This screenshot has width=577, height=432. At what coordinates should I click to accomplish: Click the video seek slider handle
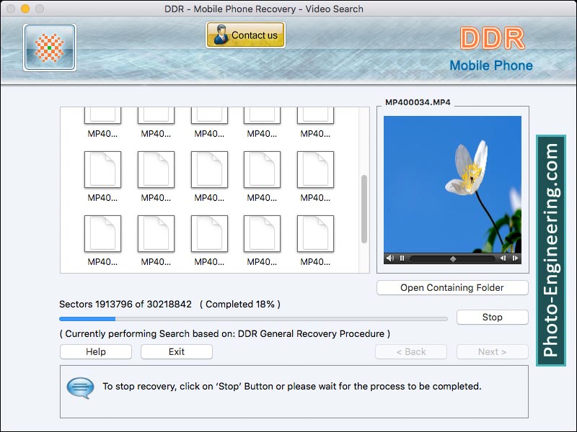point(453,257)
